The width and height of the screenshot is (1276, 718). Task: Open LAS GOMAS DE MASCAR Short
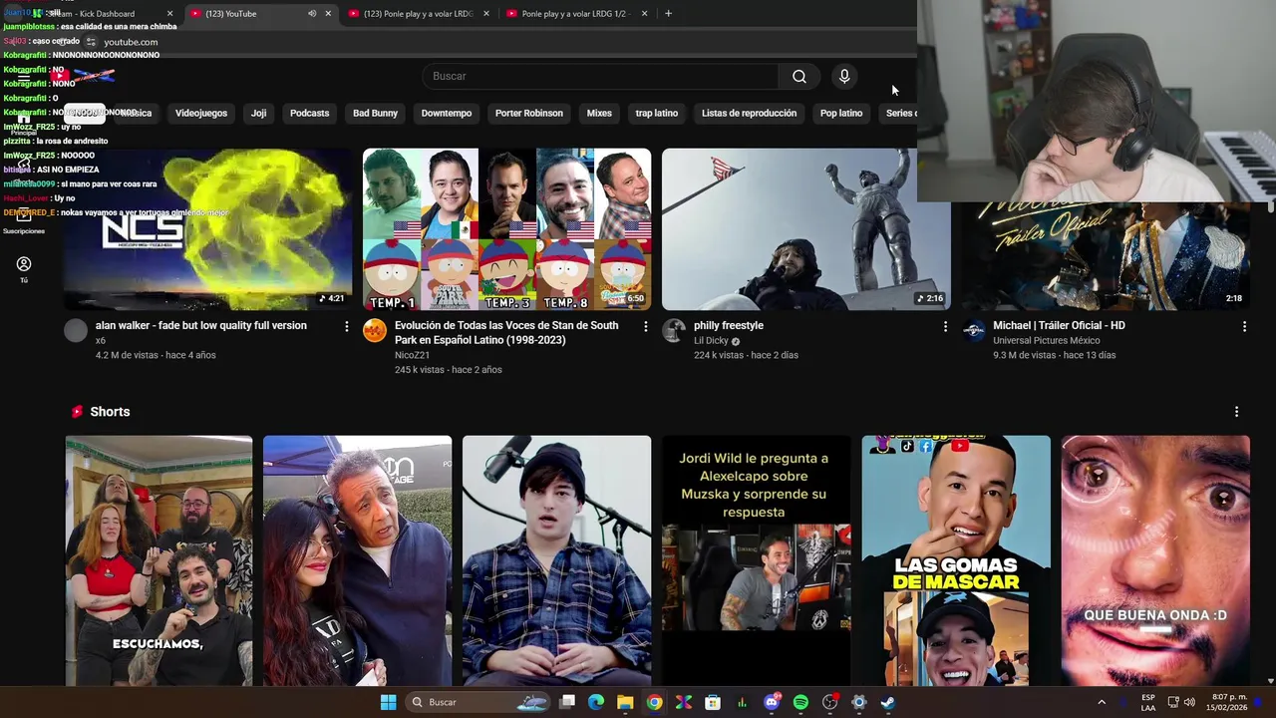coord(955,560)
